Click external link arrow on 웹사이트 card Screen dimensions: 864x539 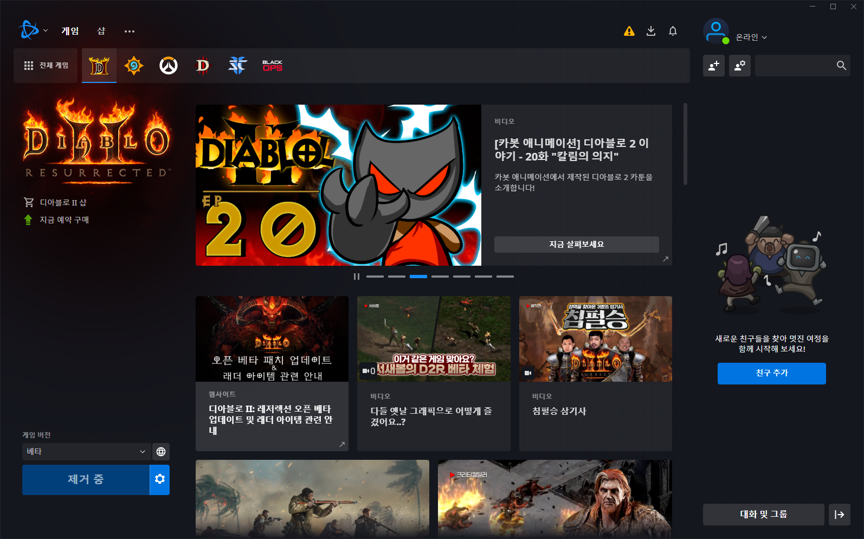tap(342, 445)
